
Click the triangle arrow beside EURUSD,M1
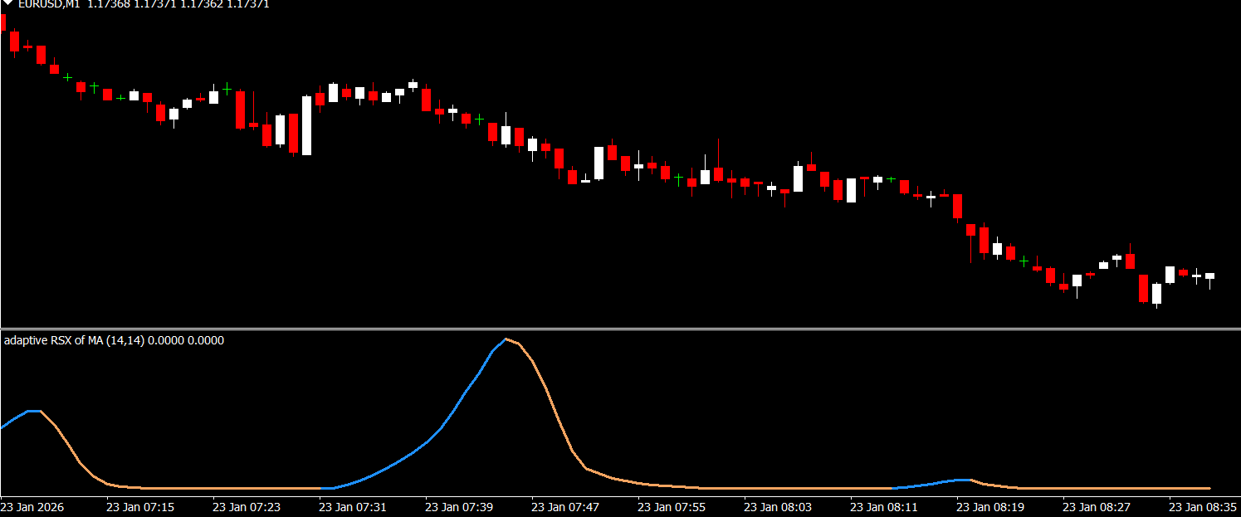pos(7,4)
